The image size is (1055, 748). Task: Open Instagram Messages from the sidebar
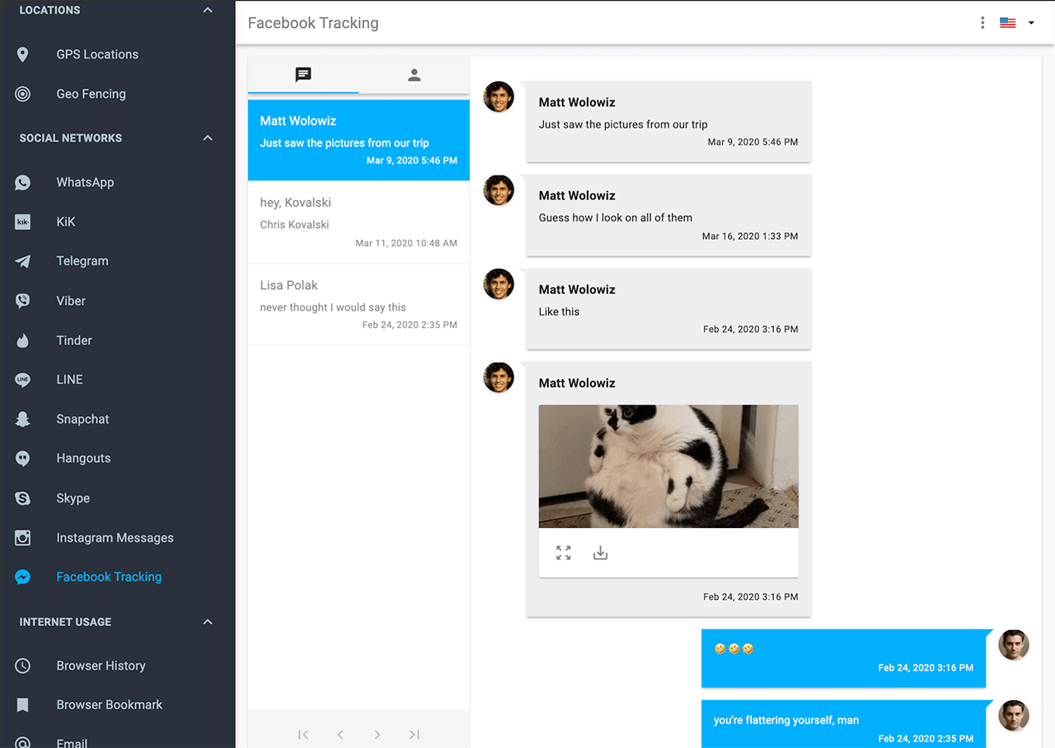[x=115, y=538]
